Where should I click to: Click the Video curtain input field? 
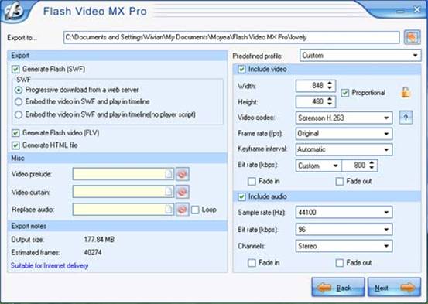pyautogui.click(x=123, y=192)
